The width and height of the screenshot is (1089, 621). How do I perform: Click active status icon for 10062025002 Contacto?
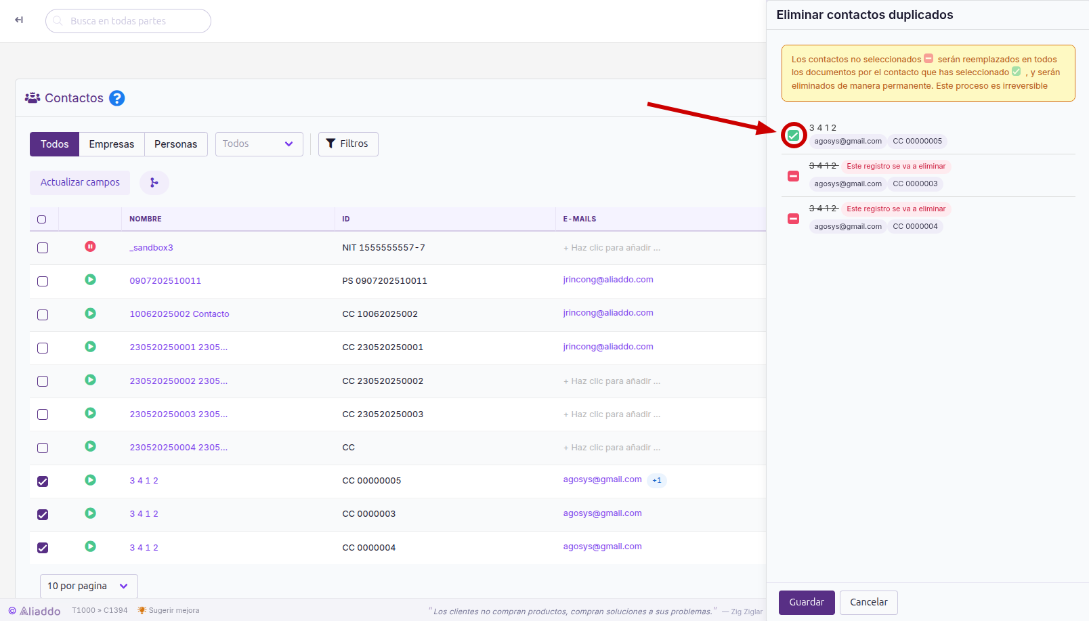pyautogui.click(x=90, y=313)
